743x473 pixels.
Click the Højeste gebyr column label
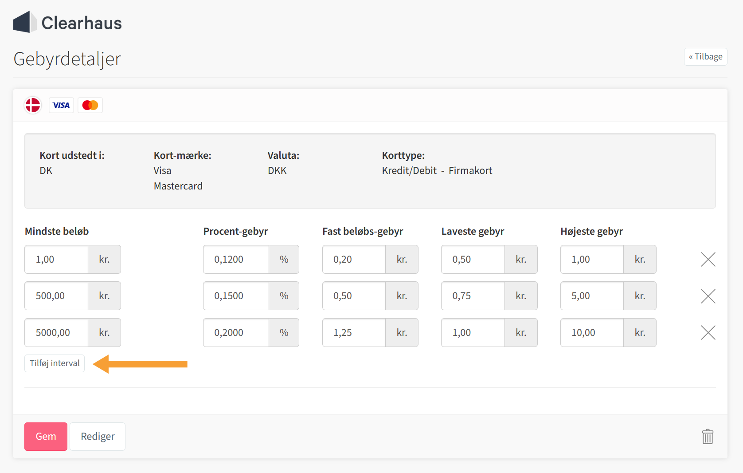point(591,231)
